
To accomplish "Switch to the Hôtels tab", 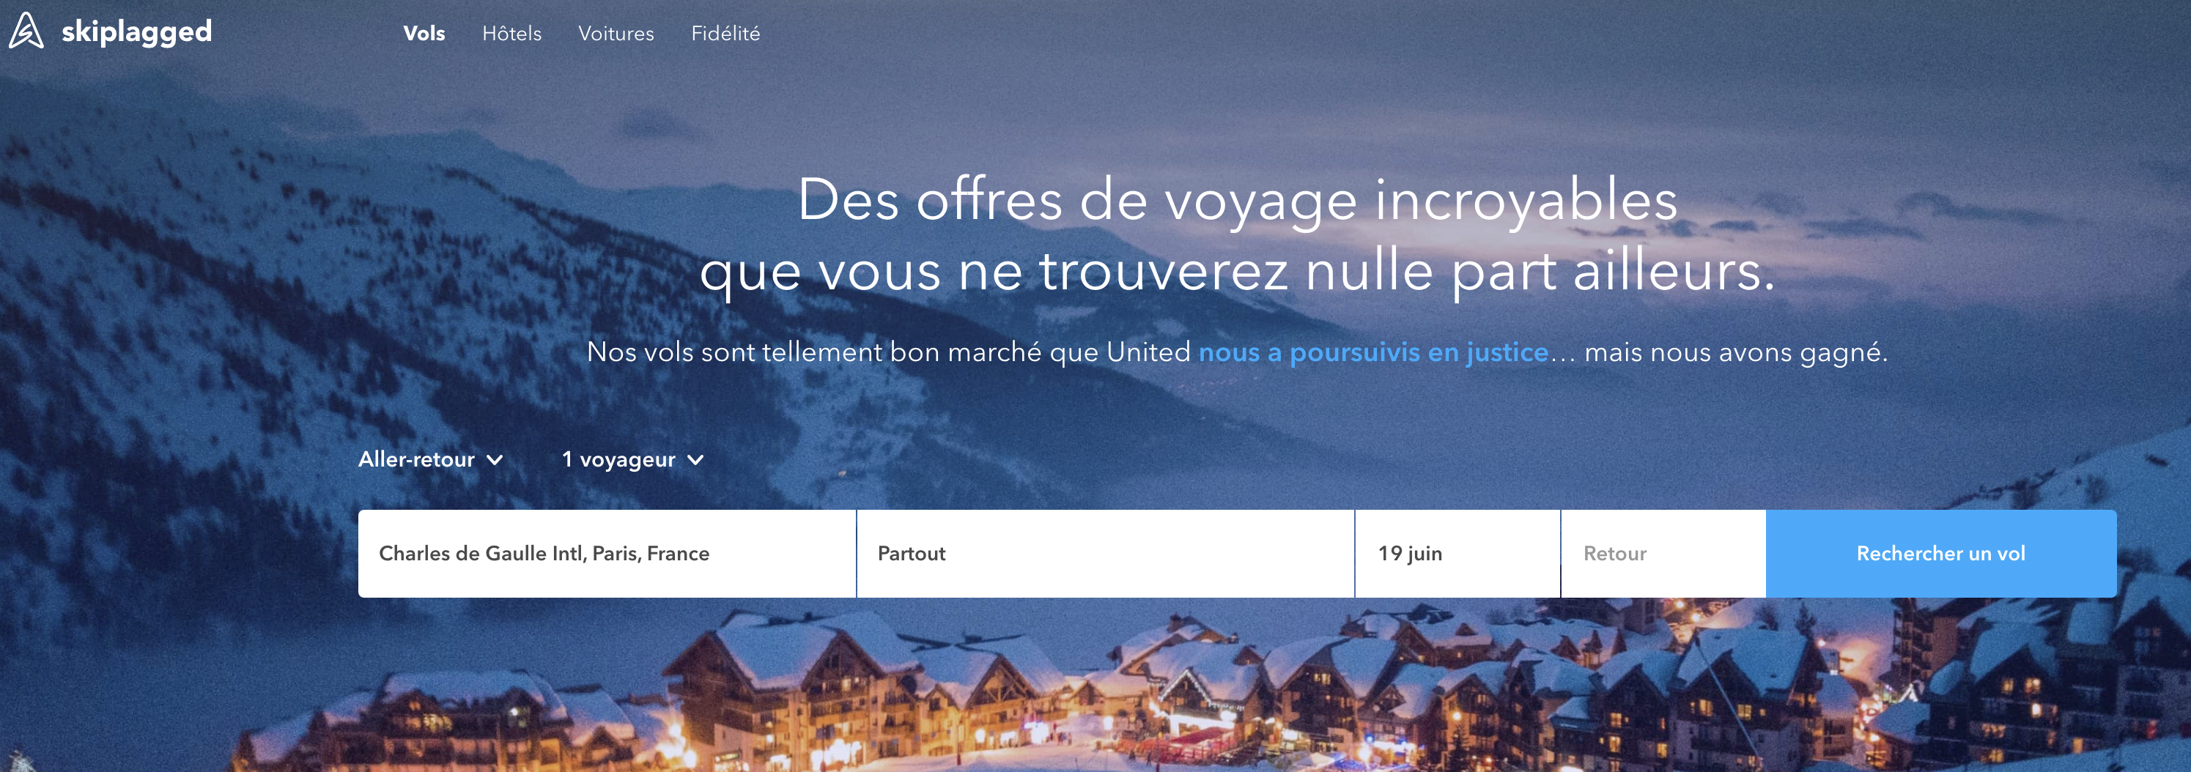I will (x=511, y=33).
